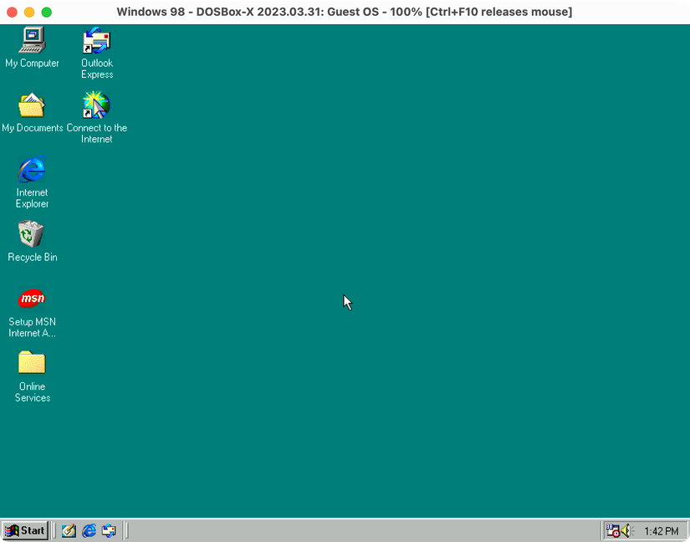Screen dimensions: 690x542
Task: Open Internet Explorer from the desktop
Action: (x=32, y=170)
